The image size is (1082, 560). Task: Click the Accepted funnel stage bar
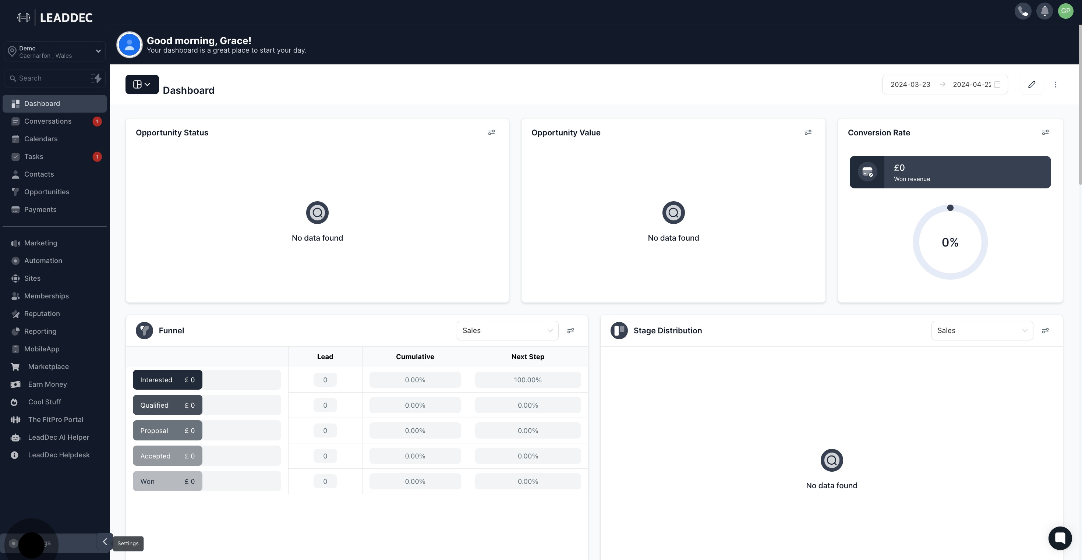tap(167, 456)
